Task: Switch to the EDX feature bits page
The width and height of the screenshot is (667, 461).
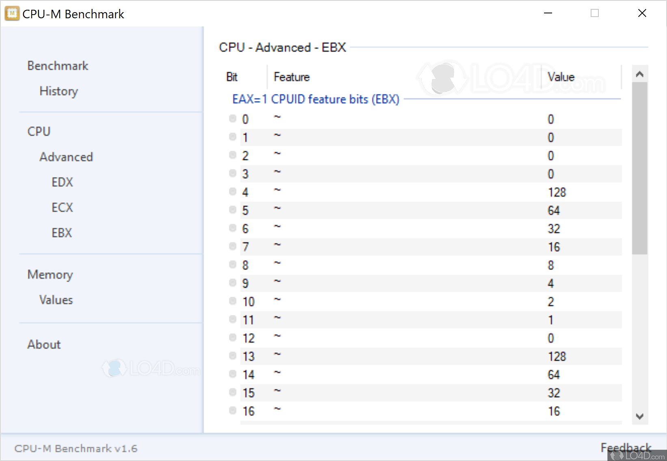Action: [x=62, y=182]
